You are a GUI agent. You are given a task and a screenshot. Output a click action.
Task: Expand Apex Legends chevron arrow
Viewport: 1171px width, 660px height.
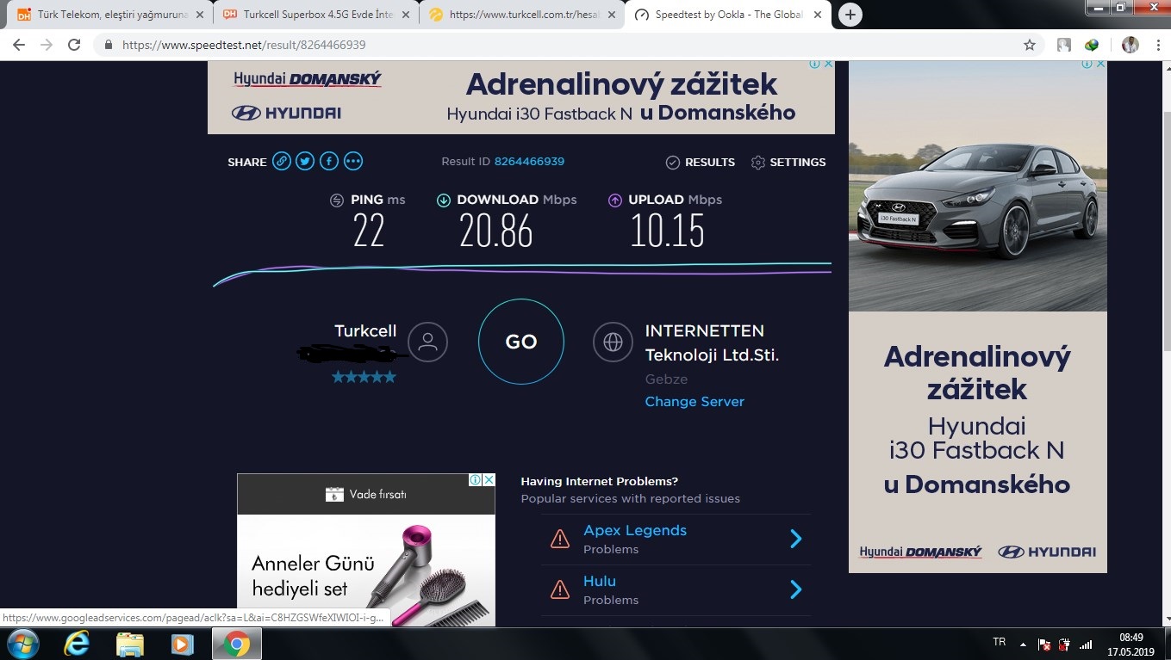coord(795,539)
